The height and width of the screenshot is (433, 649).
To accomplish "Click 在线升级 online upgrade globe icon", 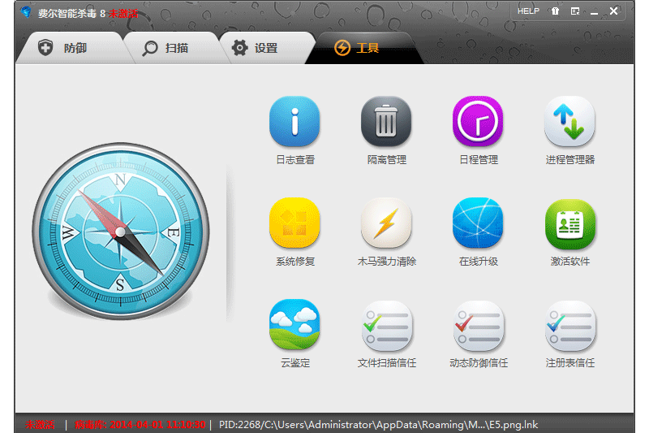I will [x=478, y=223].
